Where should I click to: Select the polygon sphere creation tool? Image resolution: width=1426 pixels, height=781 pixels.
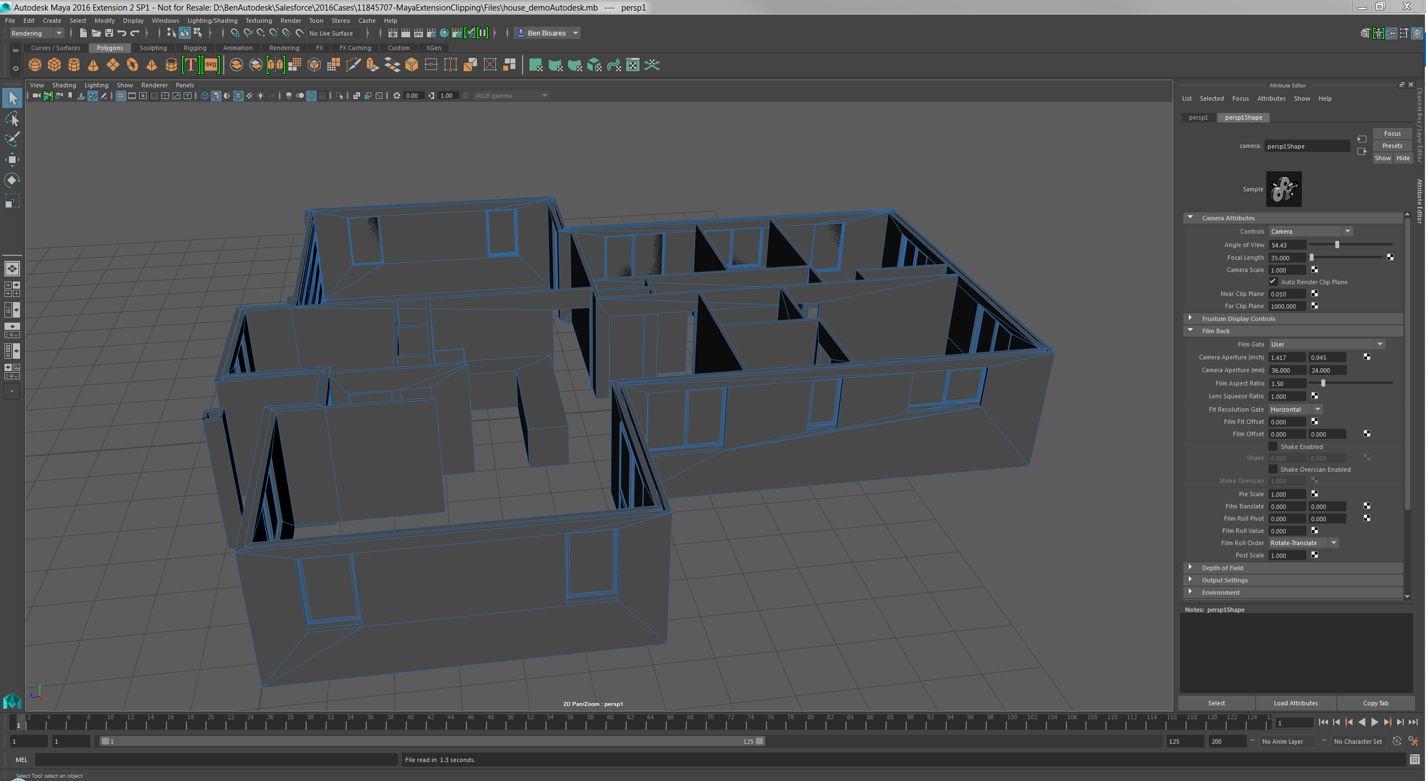coord(35,65)
